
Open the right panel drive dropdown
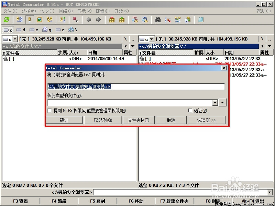pyautogui.click(x=152, y=39)
